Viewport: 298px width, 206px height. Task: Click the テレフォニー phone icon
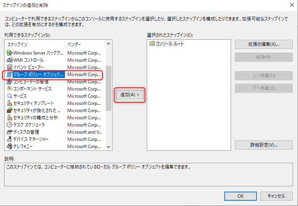pyautogui.click(x=9, y=147)
